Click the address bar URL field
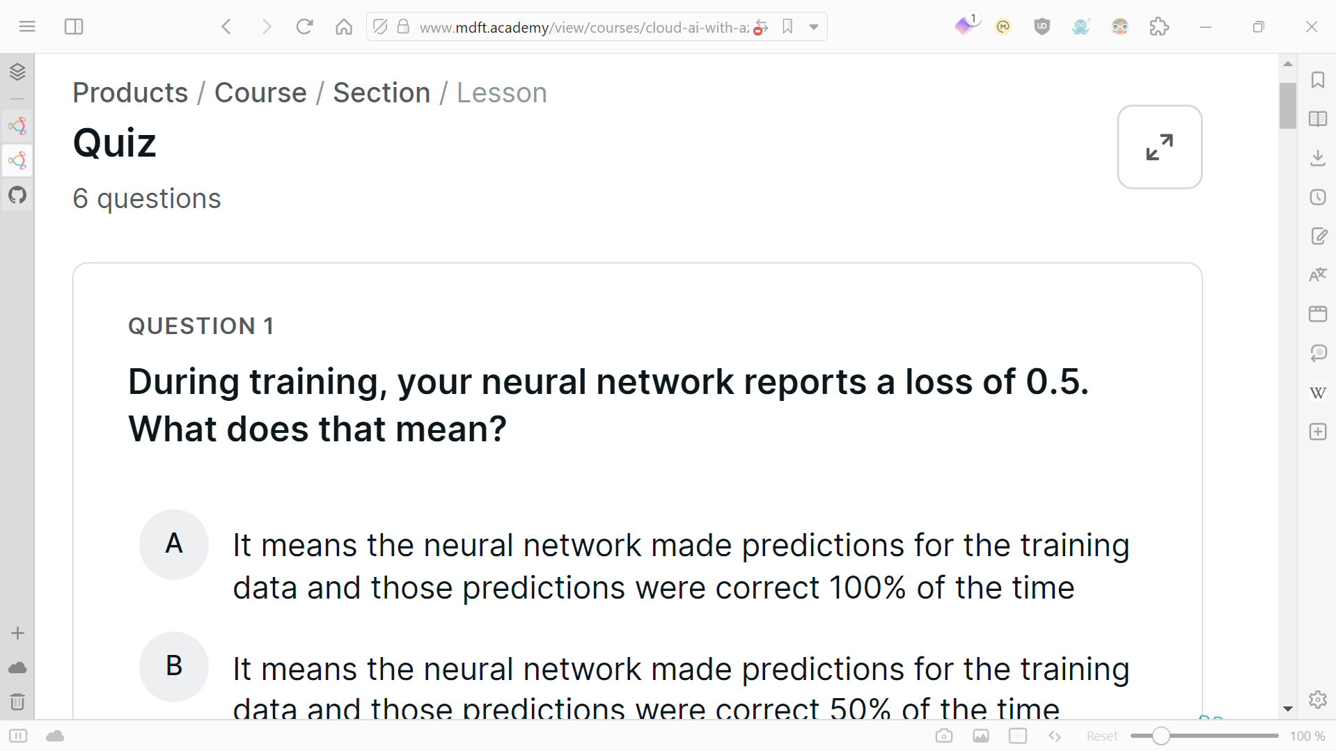Viewport: 1336px width, 751px height. pos(585,27)
